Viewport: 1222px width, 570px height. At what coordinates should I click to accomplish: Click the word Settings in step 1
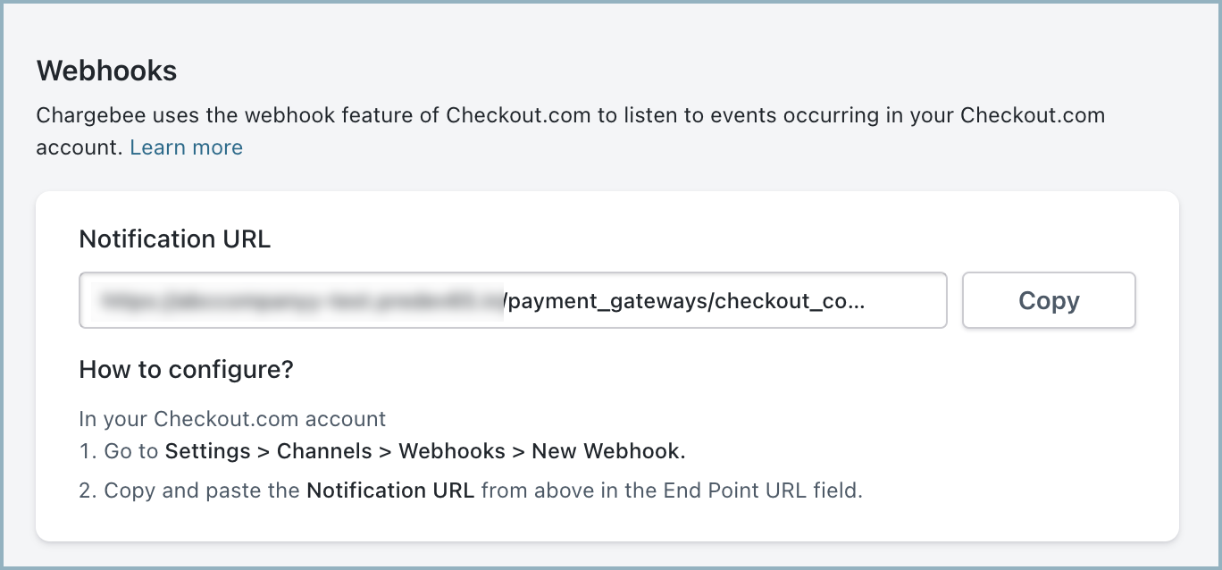point(207,451)
